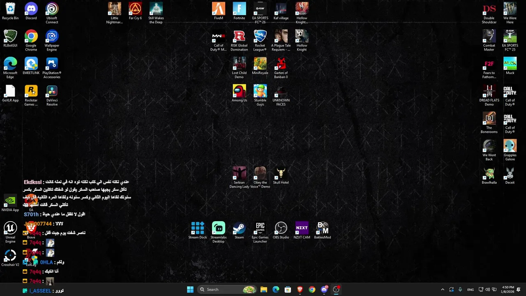
Task: Select Serbian Dancing Lady icon
Action: (x=239, y=178)
